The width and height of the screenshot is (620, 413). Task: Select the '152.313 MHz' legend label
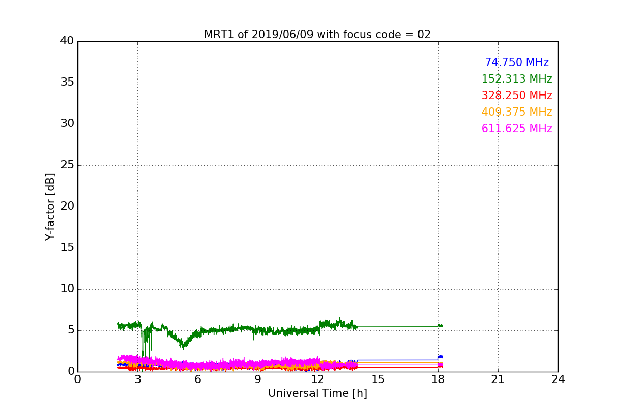coord(517,79)
